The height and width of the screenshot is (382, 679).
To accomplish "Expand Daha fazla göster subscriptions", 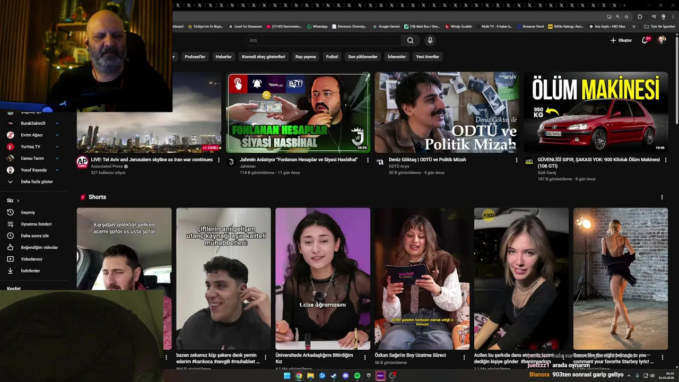I will pos(33,181).
